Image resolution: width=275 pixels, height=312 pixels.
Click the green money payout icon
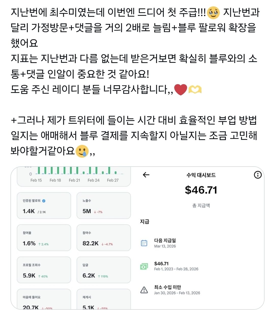point(144,266)
